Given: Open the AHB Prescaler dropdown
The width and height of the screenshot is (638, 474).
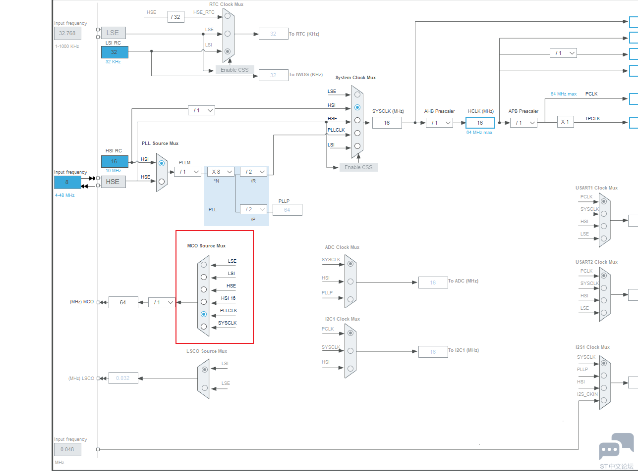Looking at the screenshot, I should [440, 123].
